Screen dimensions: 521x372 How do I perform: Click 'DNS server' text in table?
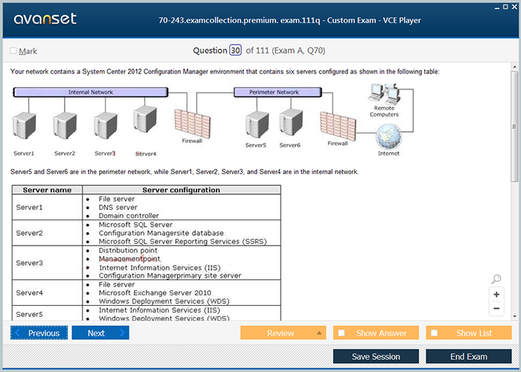point(118,208)
